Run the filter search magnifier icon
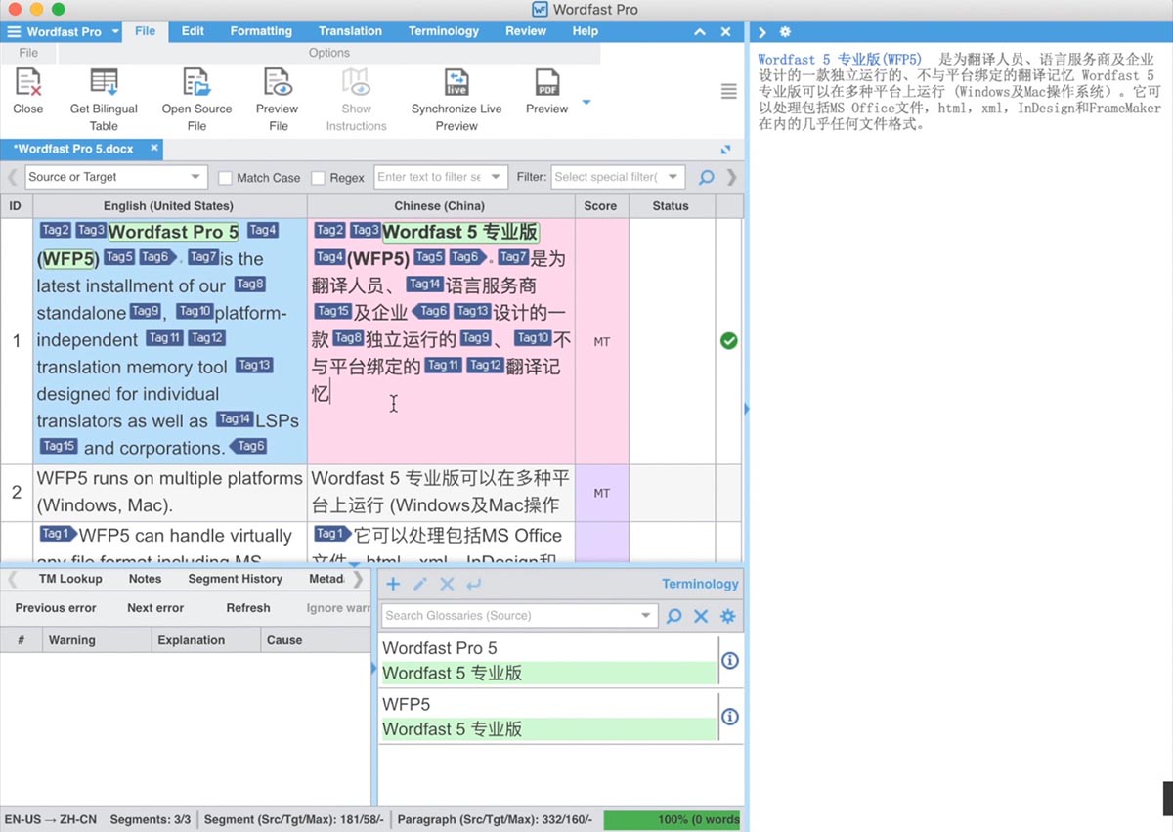The height and width of the screenshot is (832, 1173). 706,178
